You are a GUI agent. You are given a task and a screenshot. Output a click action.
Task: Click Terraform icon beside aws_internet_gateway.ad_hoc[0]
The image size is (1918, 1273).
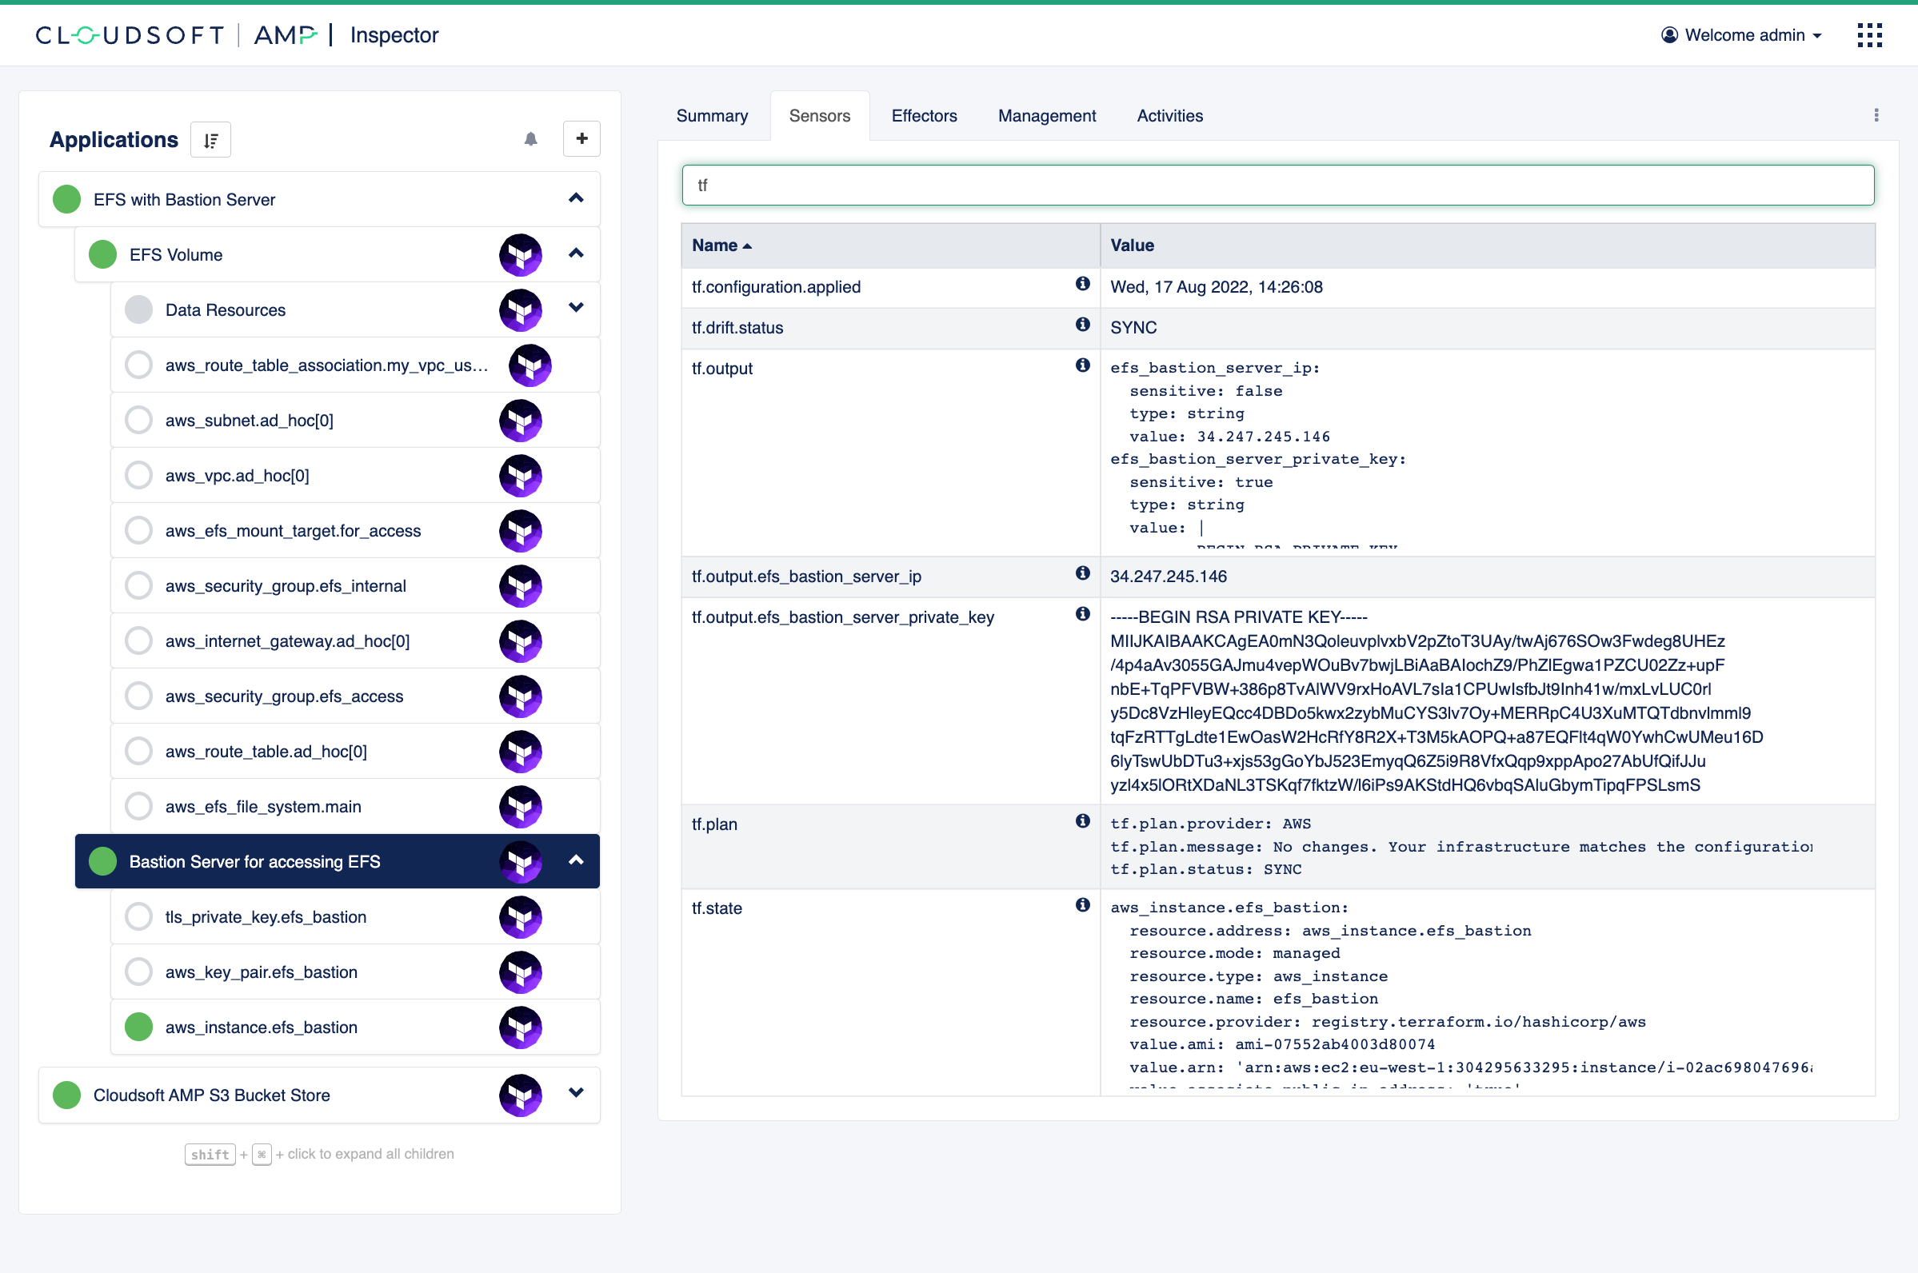click(521, 641)
